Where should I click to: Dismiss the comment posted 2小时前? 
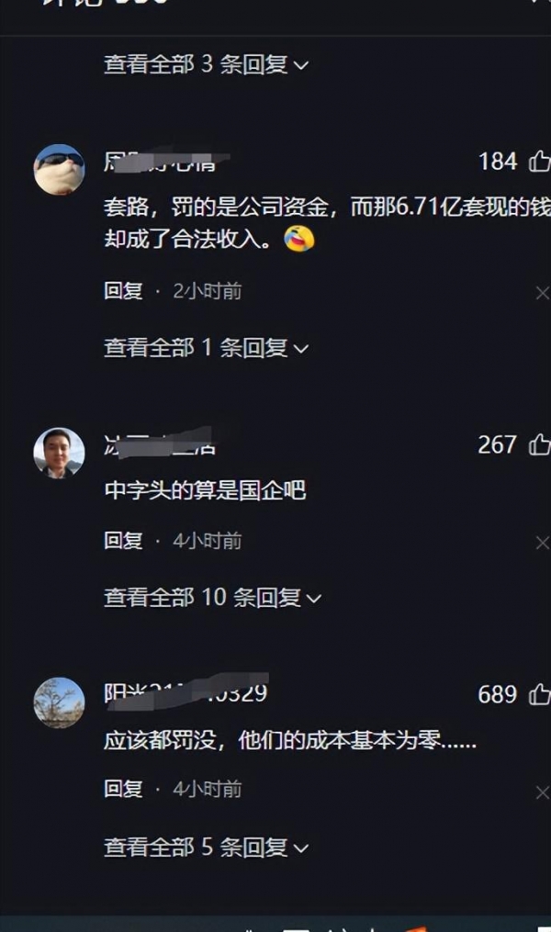pos(542,292)
